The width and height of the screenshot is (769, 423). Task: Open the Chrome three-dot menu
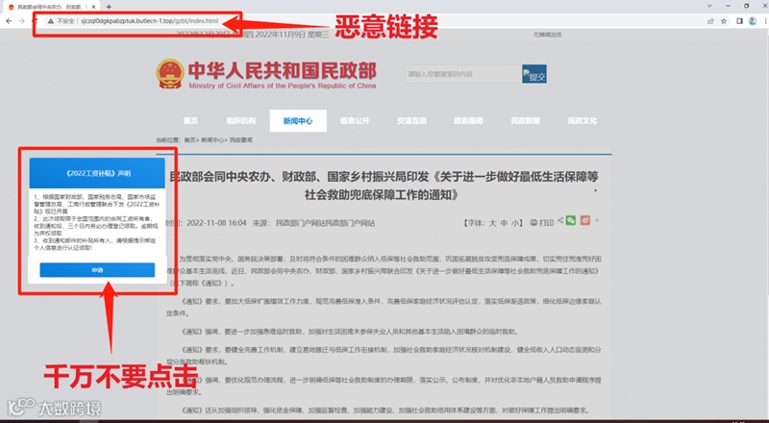pyautogui.click(x=765, y=21)
